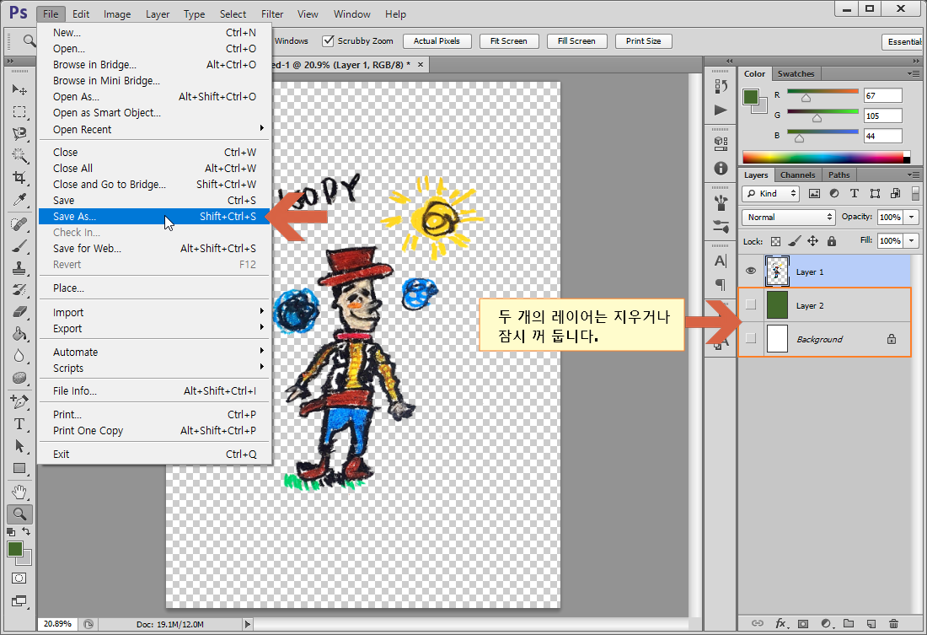Expand Automate submenu
This screenshot has height=635, width=927.
pos(154,352)
